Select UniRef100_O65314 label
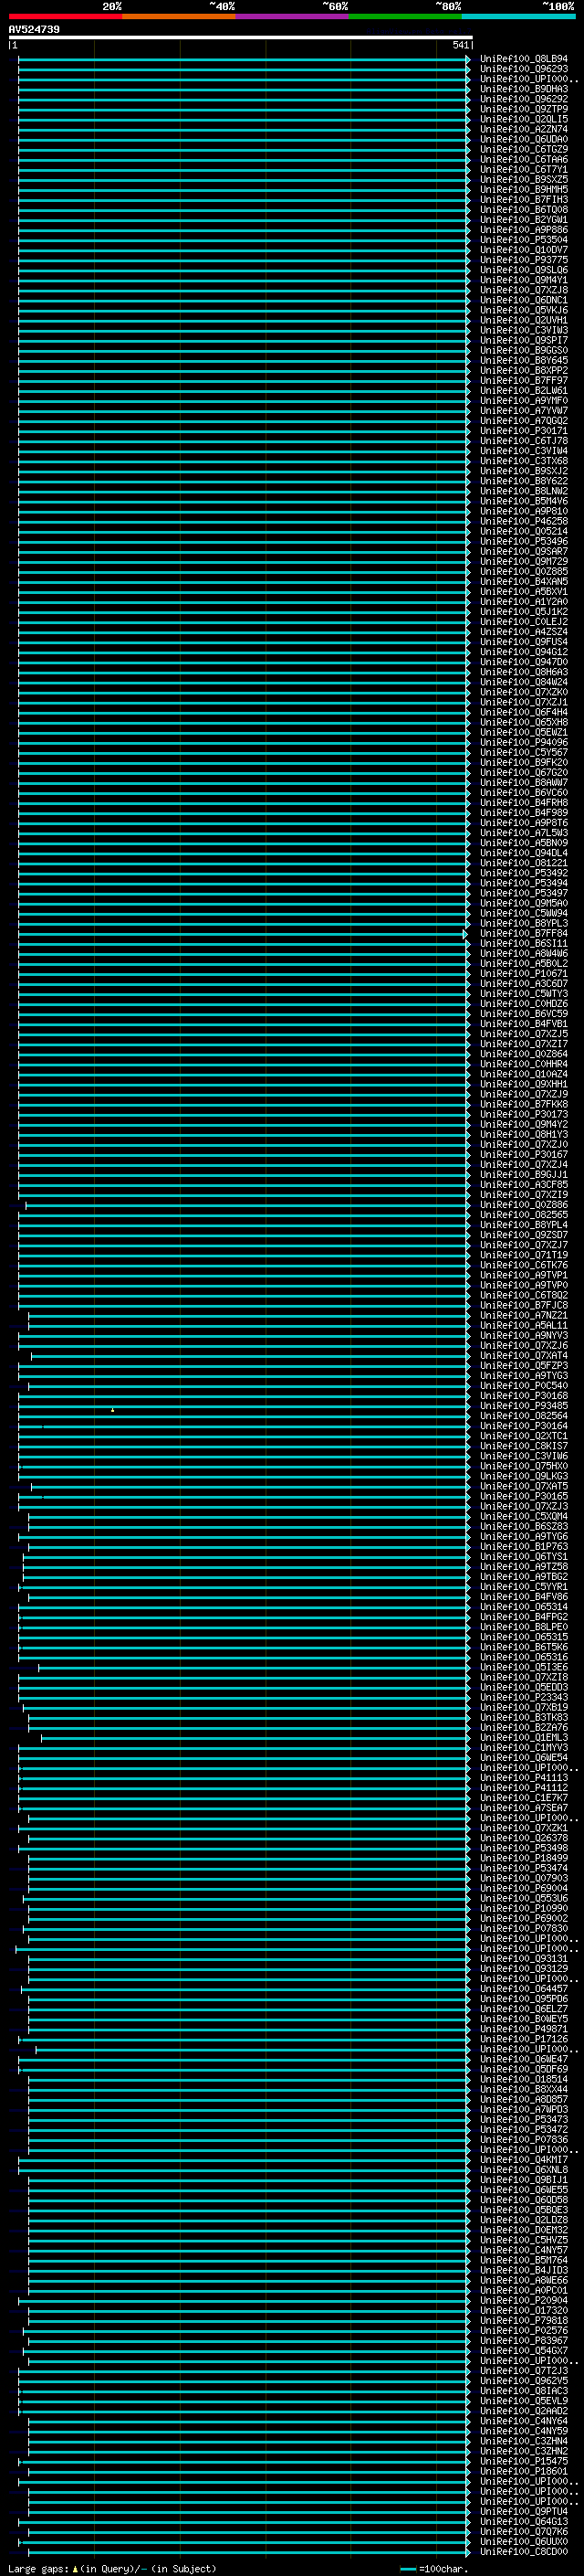 524,1607
